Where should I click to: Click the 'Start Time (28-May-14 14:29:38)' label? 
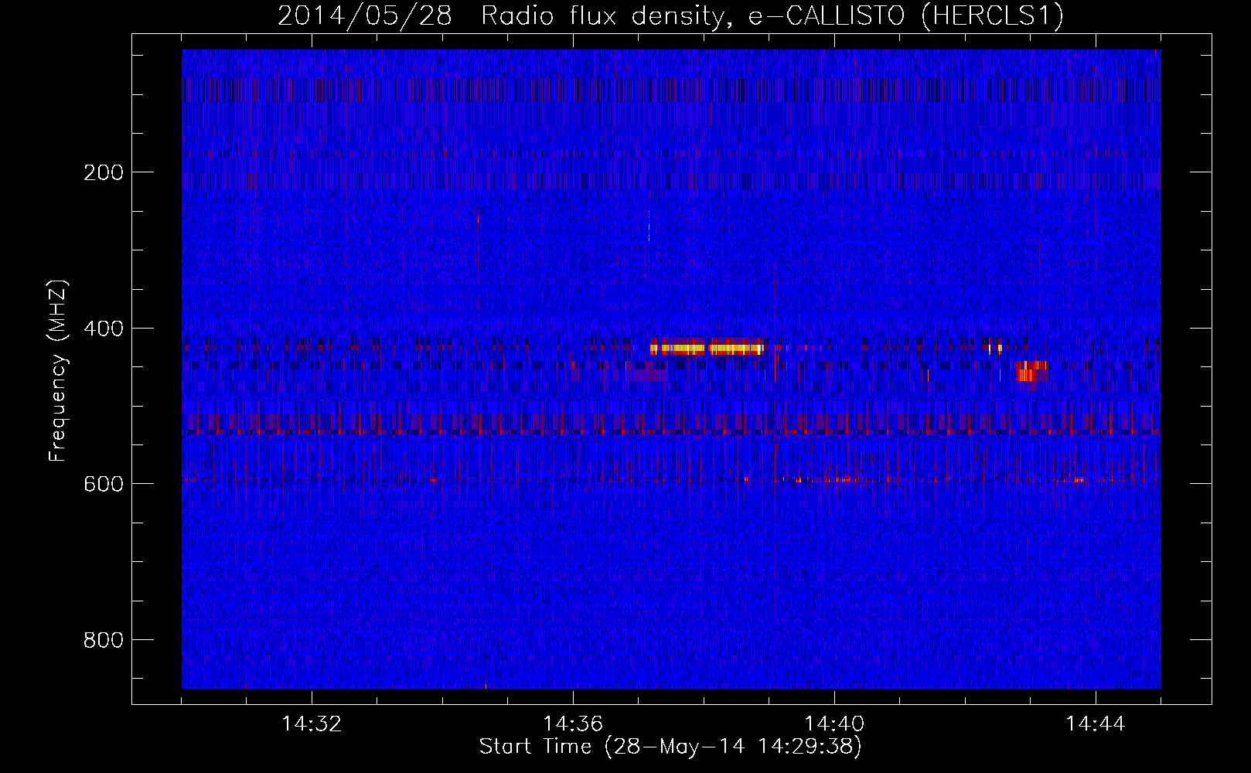(670, 747)
